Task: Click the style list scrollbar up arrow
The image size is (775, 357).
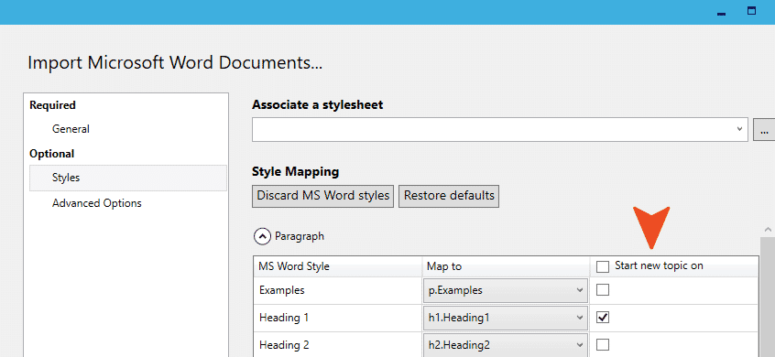Action: coord(768,230)
